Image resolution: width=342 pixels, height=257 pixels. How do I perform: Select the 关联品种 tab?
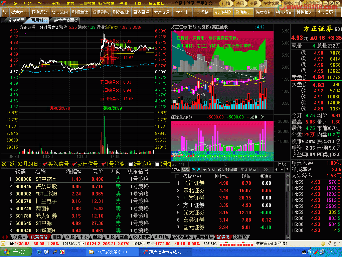[x=183, y=237]
